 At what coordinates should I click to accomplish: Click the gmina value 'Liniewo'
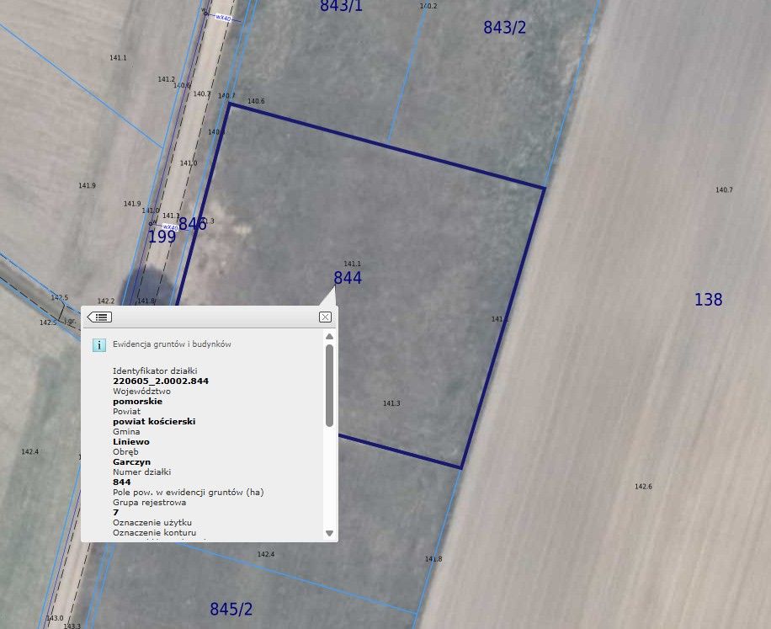tap(131, 441)
